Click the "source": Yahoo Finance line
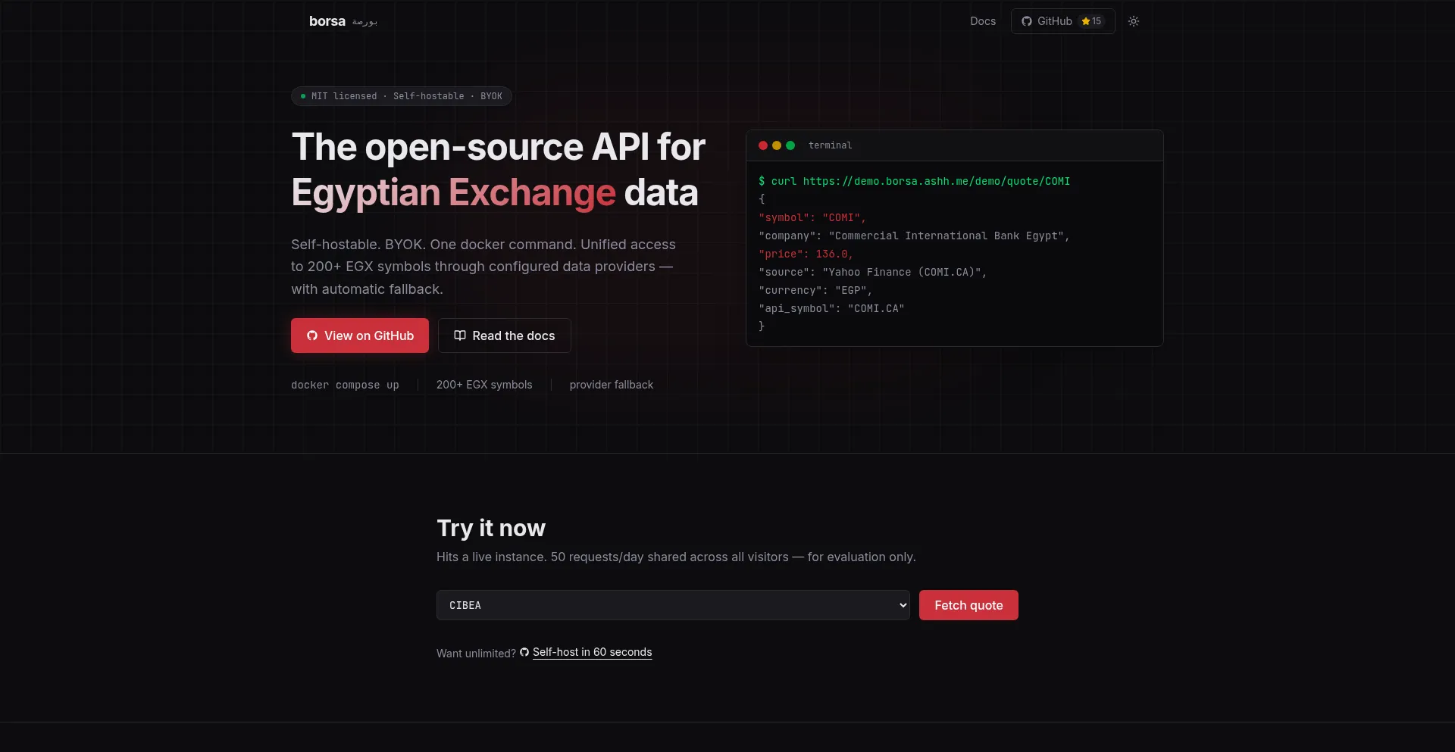The image size is (1455, 752). pos(873,272)
